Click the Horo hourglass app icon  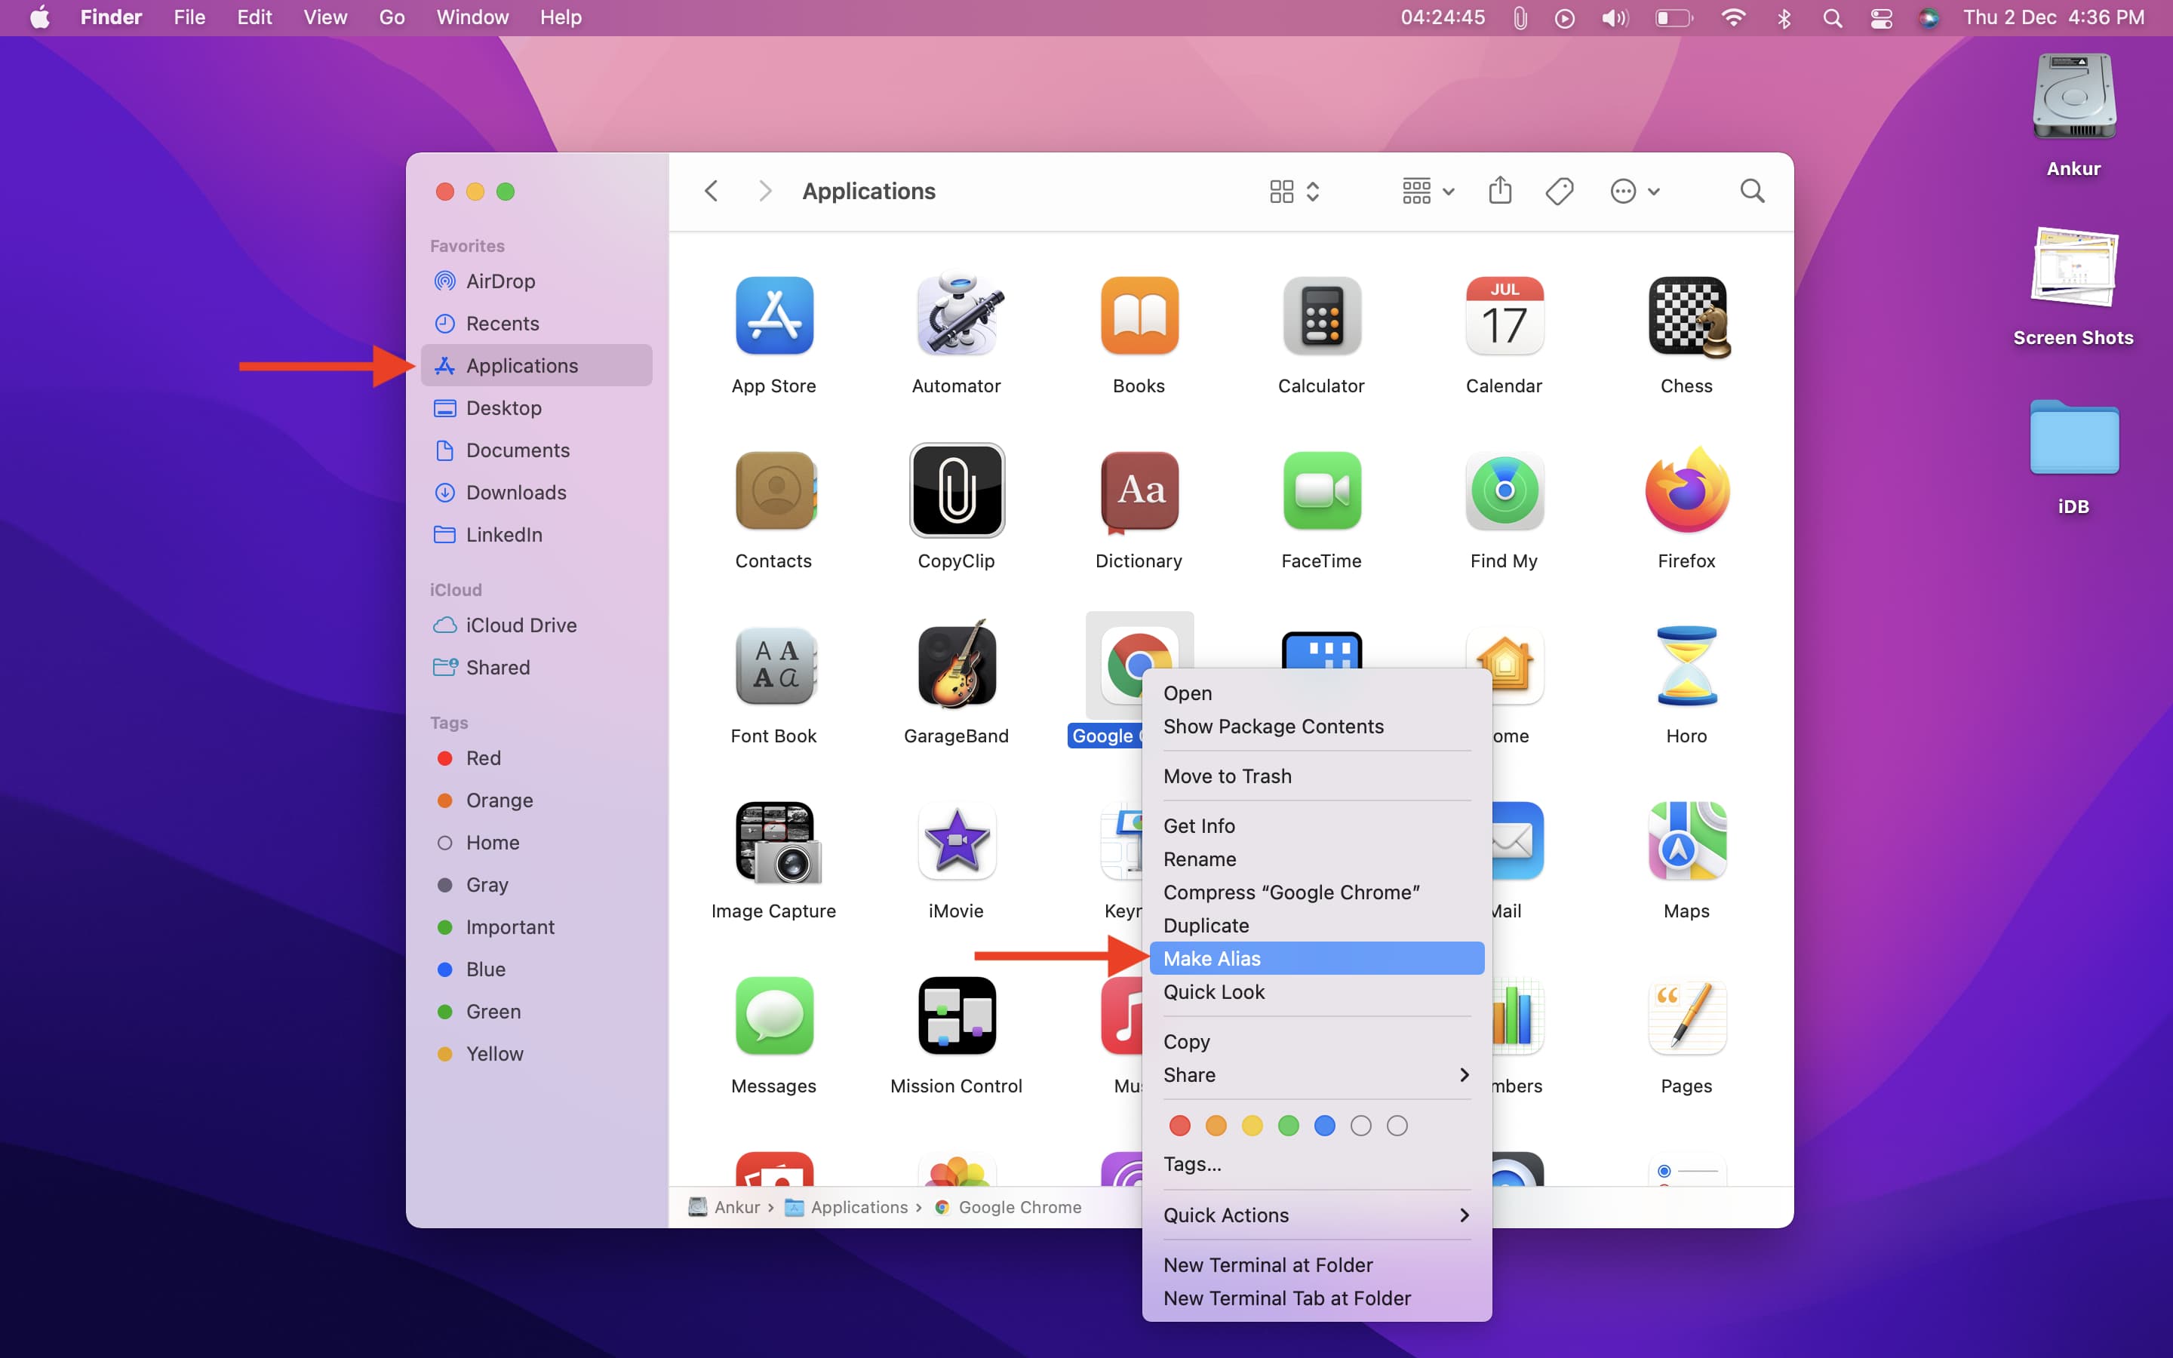[x=1686, y=665]
